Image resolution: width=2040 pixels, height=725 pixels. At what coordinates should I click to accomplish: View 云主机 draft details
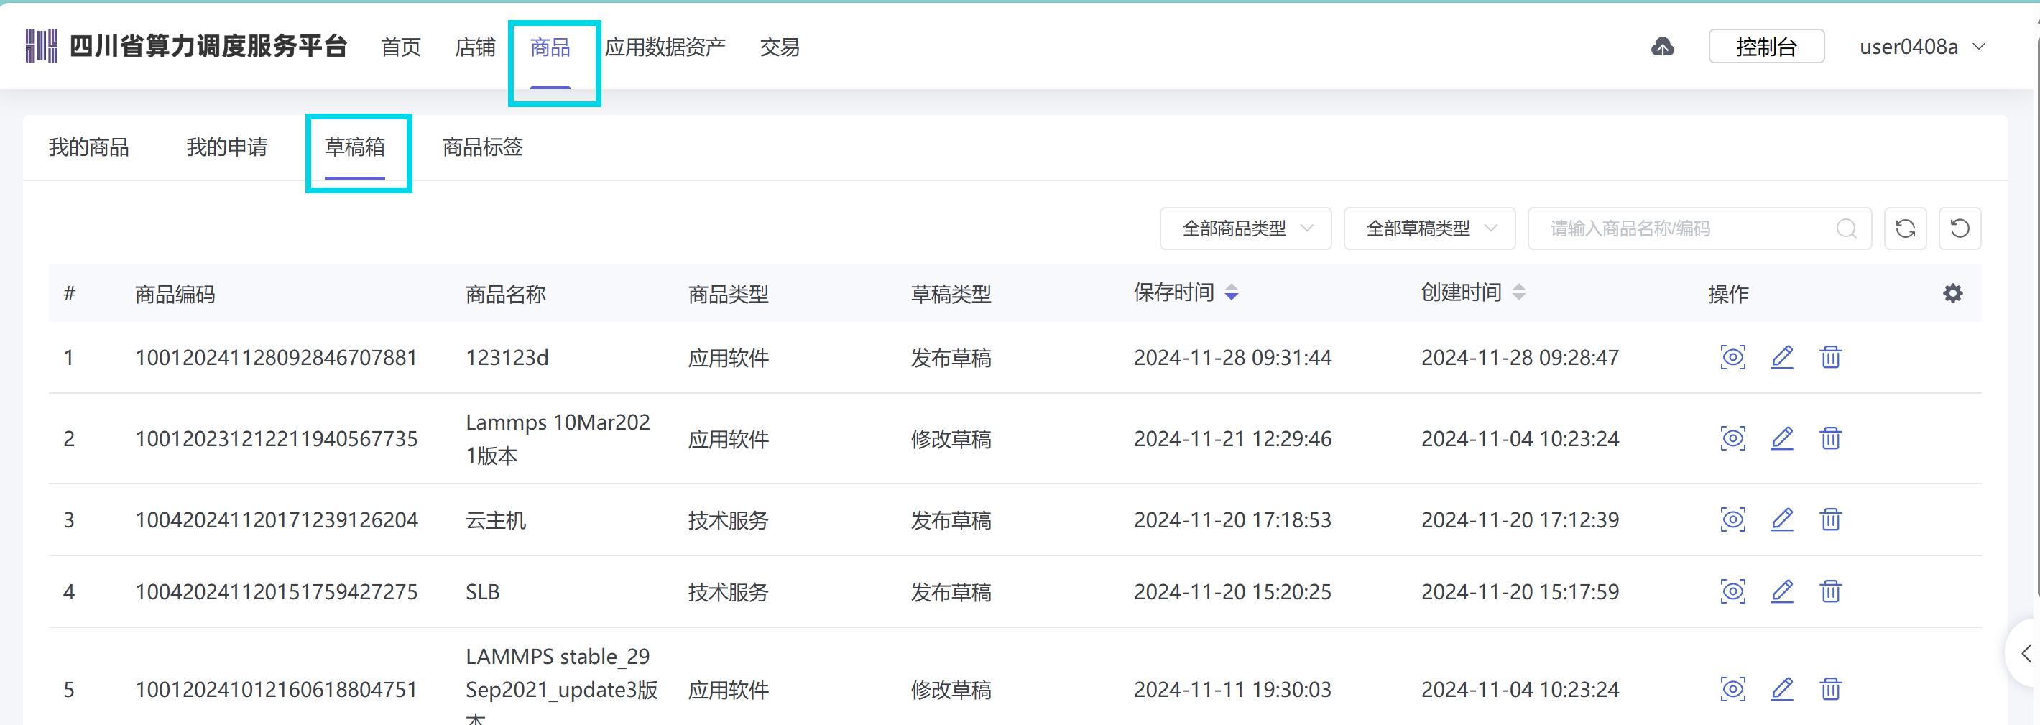[1732, 519]
